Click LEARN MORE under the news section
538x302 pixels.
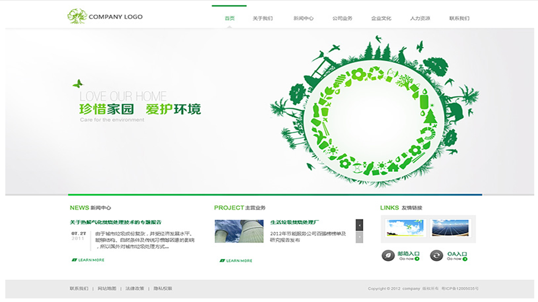click(88, 260)
